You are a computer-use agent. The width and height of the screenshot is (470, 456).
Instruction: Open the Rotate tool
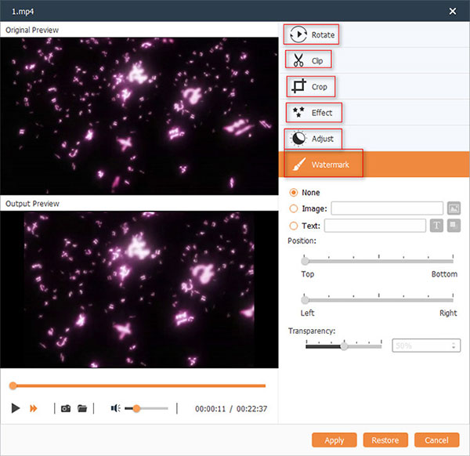pos(311,34)
